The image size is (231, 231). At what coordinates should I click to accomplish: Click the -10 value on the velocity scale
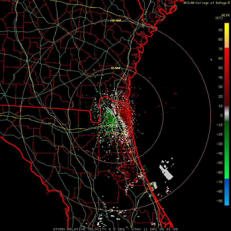219,125
